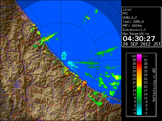Select the 'Elevation:1.0' text
The image size is (162, 121).
coord(134,30)
